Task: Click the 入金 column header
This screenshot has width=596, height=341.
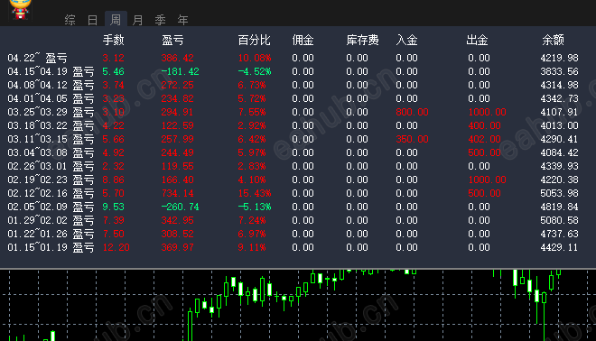Action: (x=406, y=40)
